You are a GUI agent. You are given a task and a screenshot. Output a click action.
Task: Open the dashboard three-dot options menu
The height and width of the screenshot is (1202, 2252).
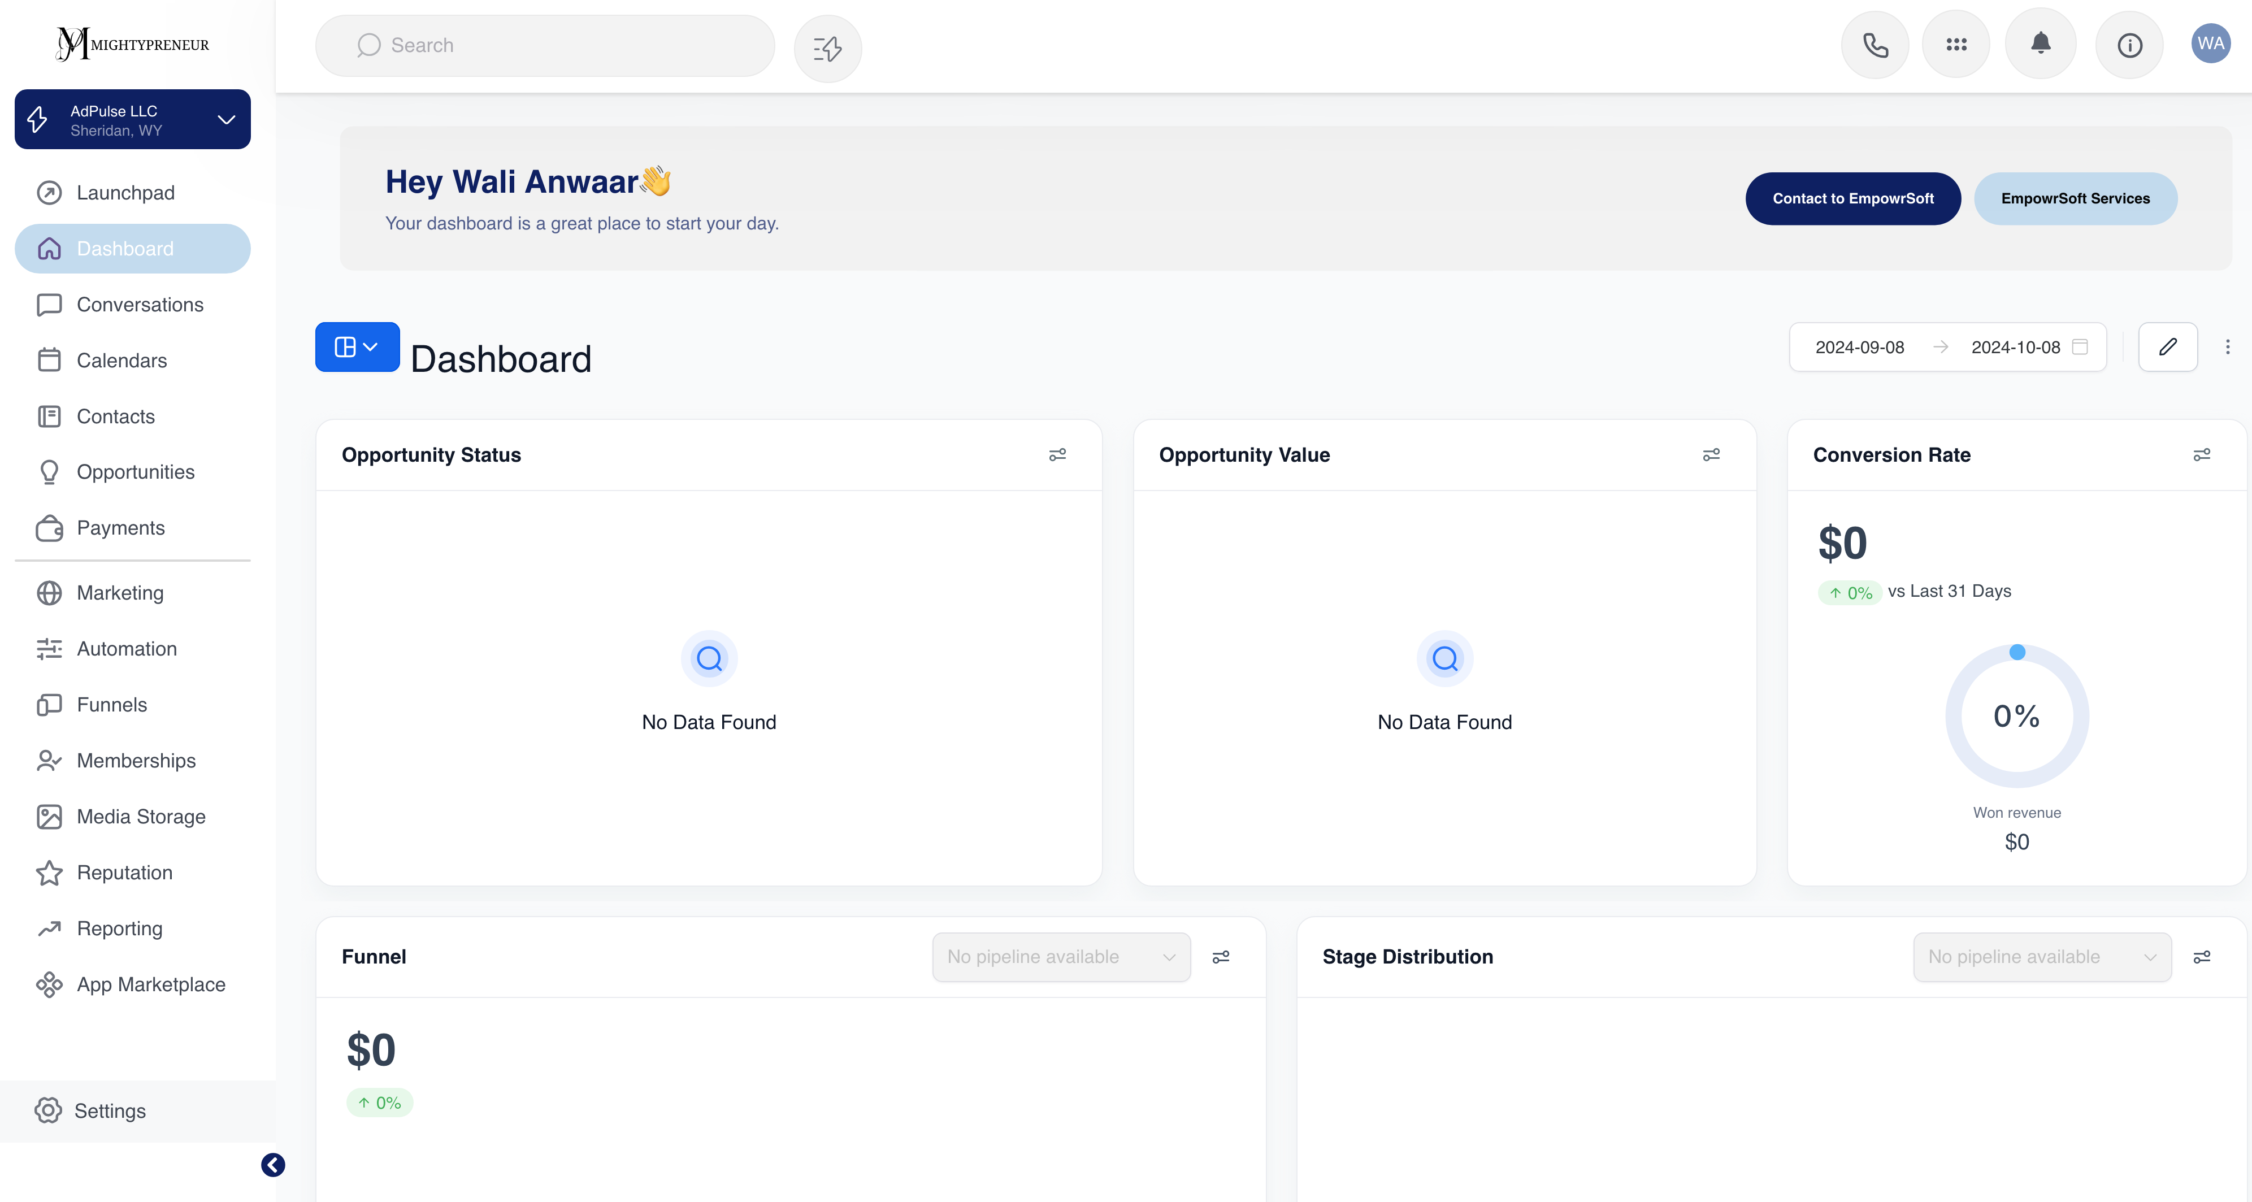pos(2228,347)
